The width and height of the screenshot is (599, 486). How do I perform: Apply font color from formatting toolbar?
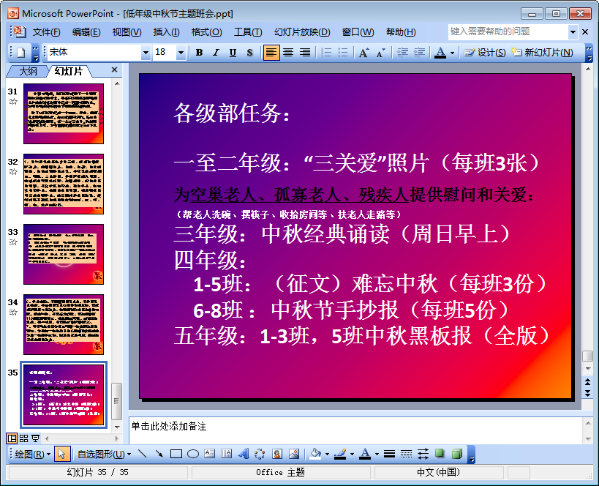[440, 53]
